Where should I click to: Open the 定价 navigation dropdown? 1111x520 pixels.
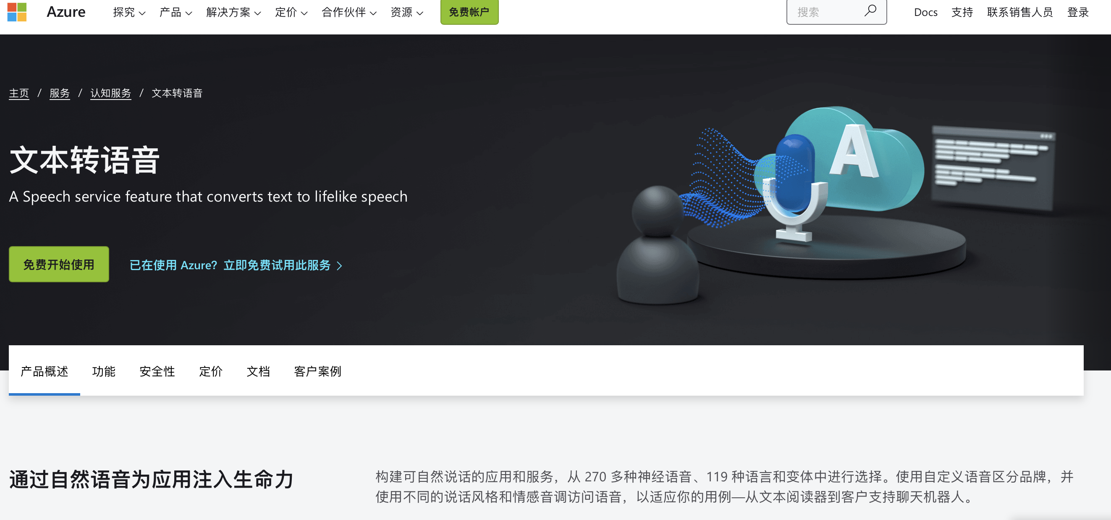pos(291,12)
